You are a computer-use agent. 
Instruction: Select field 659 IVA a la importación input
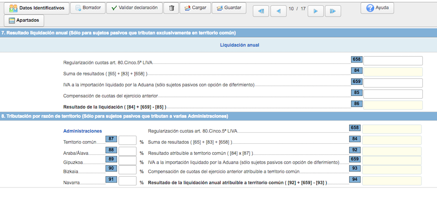(393, 83)
